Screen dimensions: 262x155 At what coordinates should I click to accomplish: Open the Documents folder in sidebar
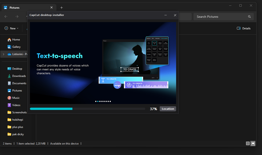click(x=19, y=83)
